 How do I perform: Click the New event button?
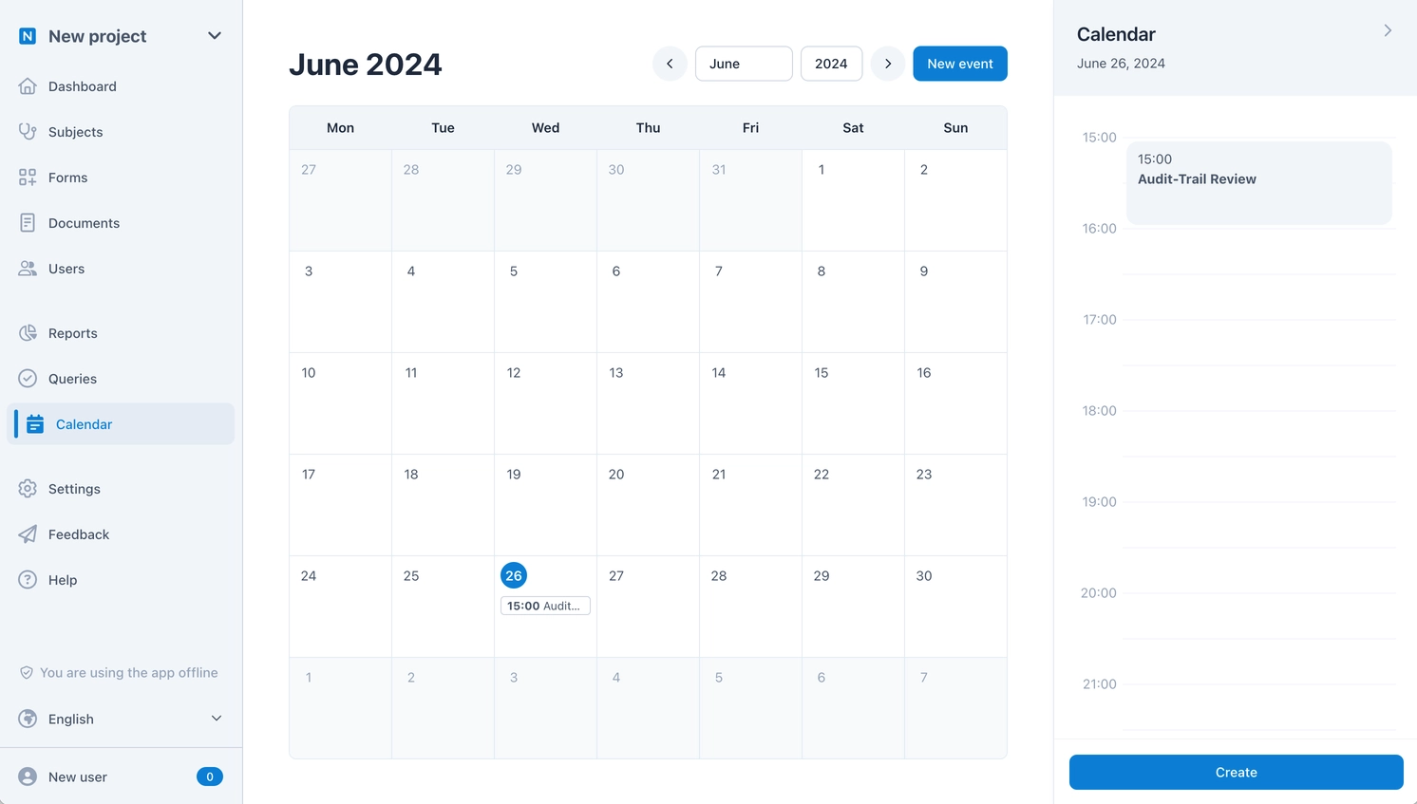(x=959, y=64)
